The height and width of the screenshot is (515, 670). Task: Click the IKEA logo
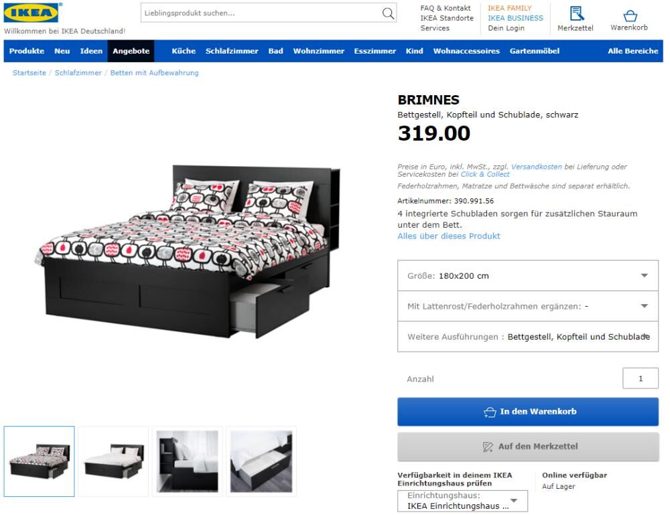[x=31, y=12]
